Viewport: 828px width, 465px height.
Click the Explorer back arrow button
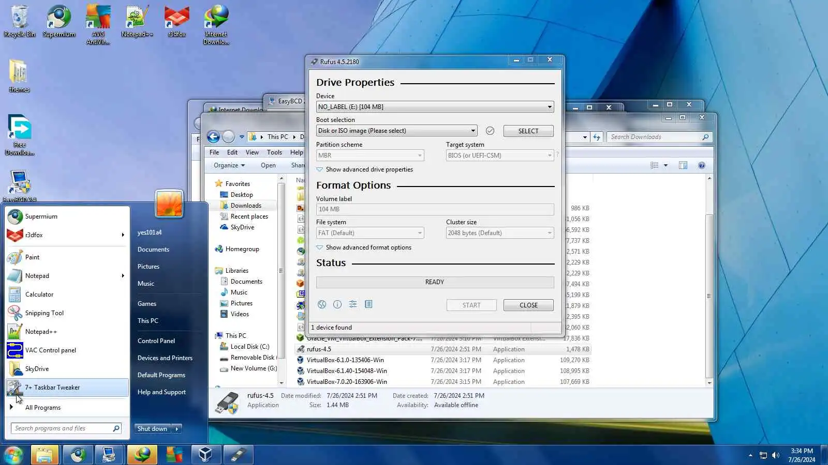213,137
